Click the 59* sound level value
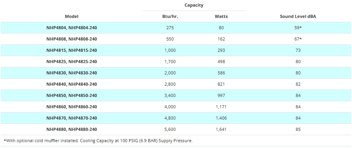This screenshot has height=148, width=352. pyautogui.click(x=298, y=28)
